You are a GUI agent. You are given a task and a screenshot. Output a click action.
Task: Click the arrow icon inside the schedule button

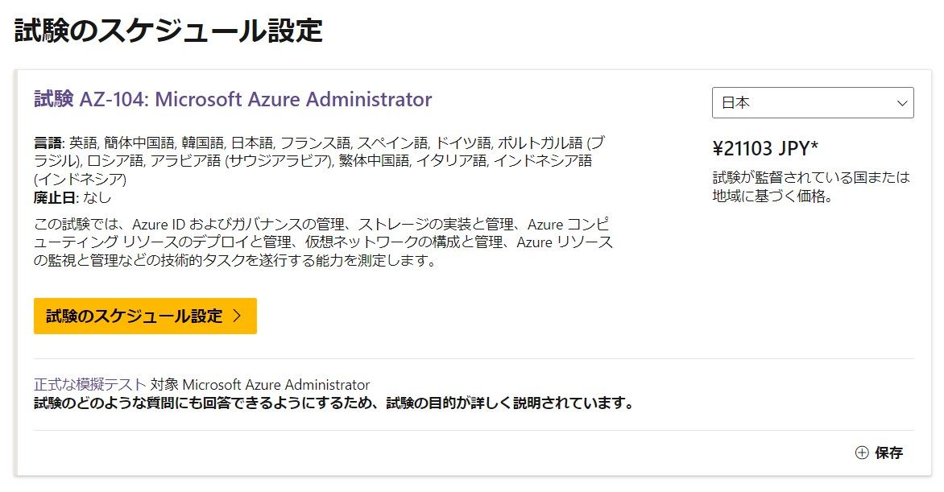click(x=237, y=316)
